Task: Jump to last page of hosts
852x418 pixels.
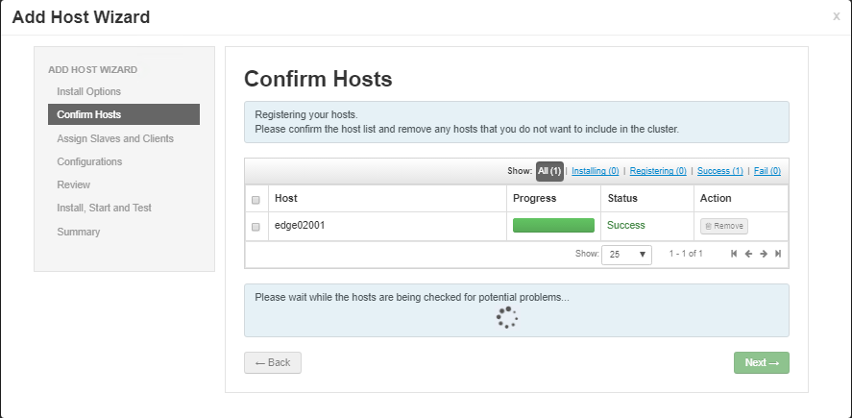Action: (x=778, y=254)
